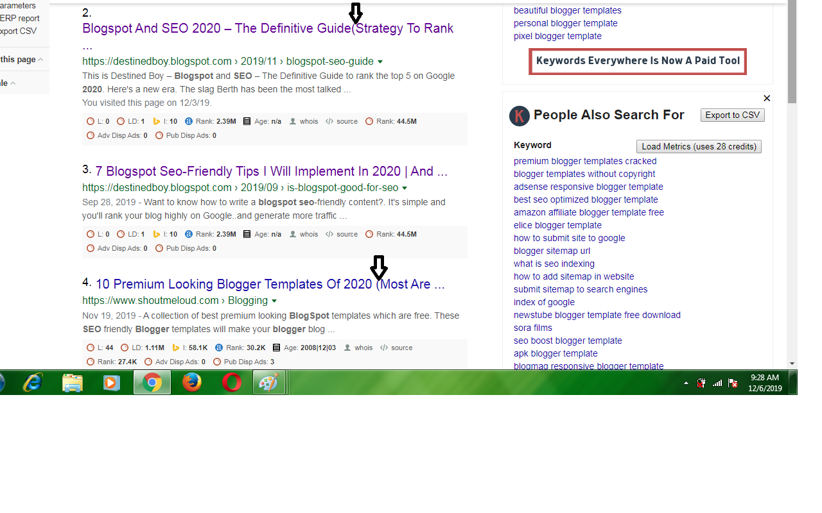Click the Keywords Everywhere K logo icon

click(x=519, y=116)
